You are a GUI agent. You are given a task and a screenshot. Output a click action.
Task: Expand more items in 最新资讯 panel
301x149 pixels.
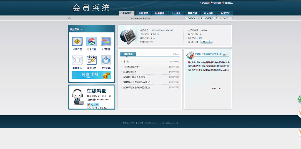[x=176, y=54]
